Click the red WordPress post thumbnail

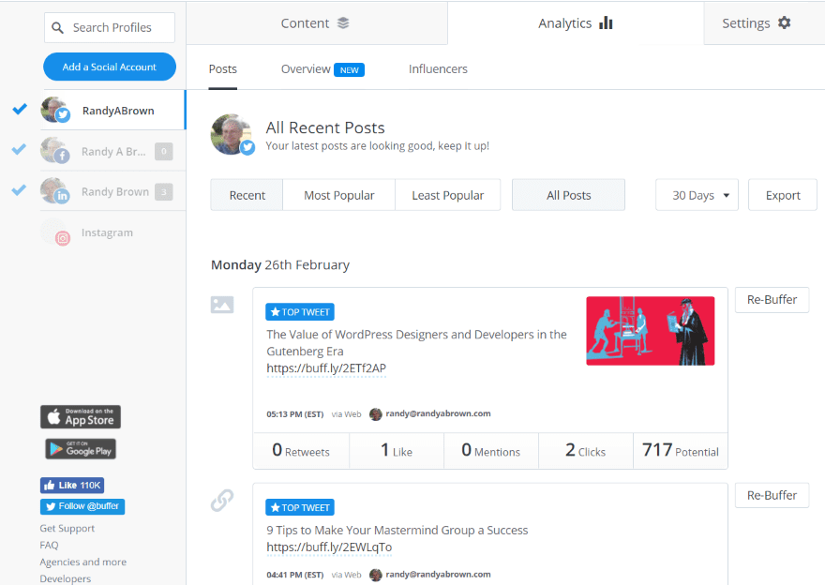click(x=650, y=331)
